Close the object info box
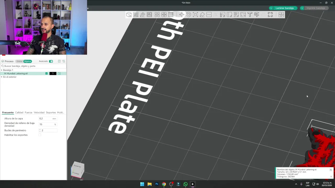Screen dimensions: 335x188 (331, 170)
